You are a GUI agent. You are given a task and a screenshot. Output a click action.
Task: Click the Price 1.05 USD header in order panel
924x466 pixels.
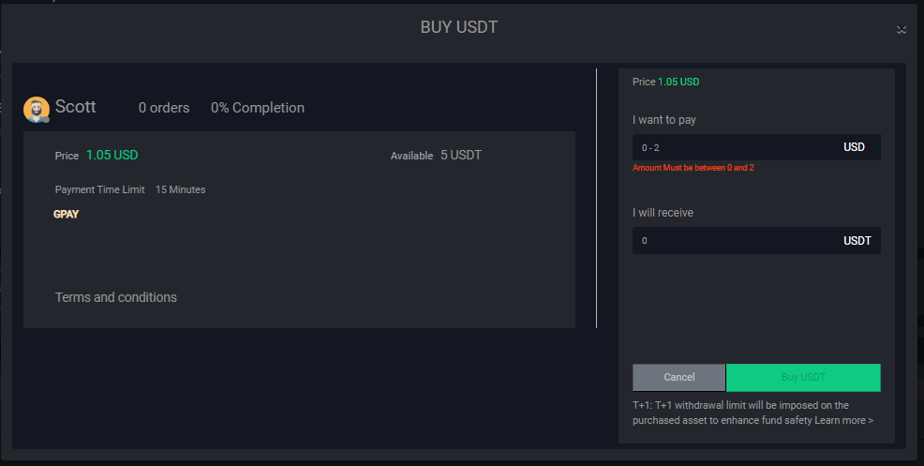[x=666, y=82]
